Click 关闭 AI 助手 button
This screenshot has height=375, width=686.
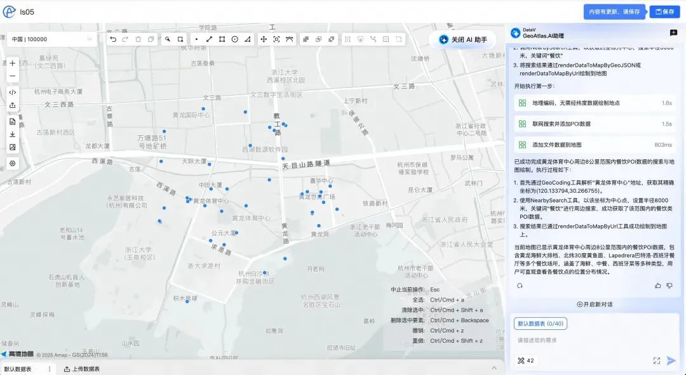click(x=462, y=40)
